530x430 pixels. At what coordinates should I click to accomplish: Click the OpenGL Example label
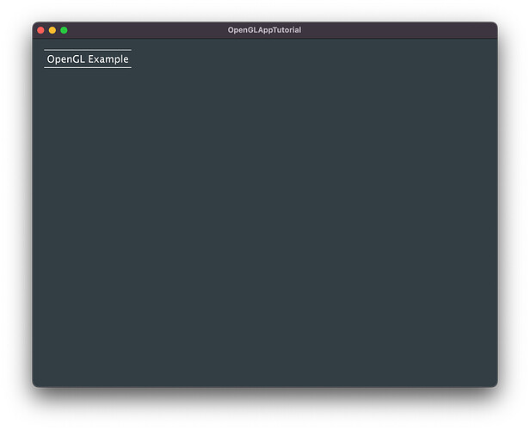click(x=88, y=59)
